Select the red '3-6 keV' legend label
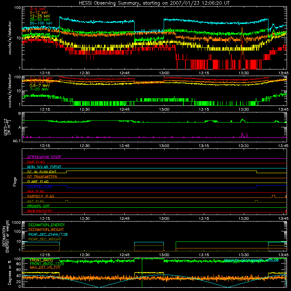This screenshot has width=291, height=291. point(37,9)
